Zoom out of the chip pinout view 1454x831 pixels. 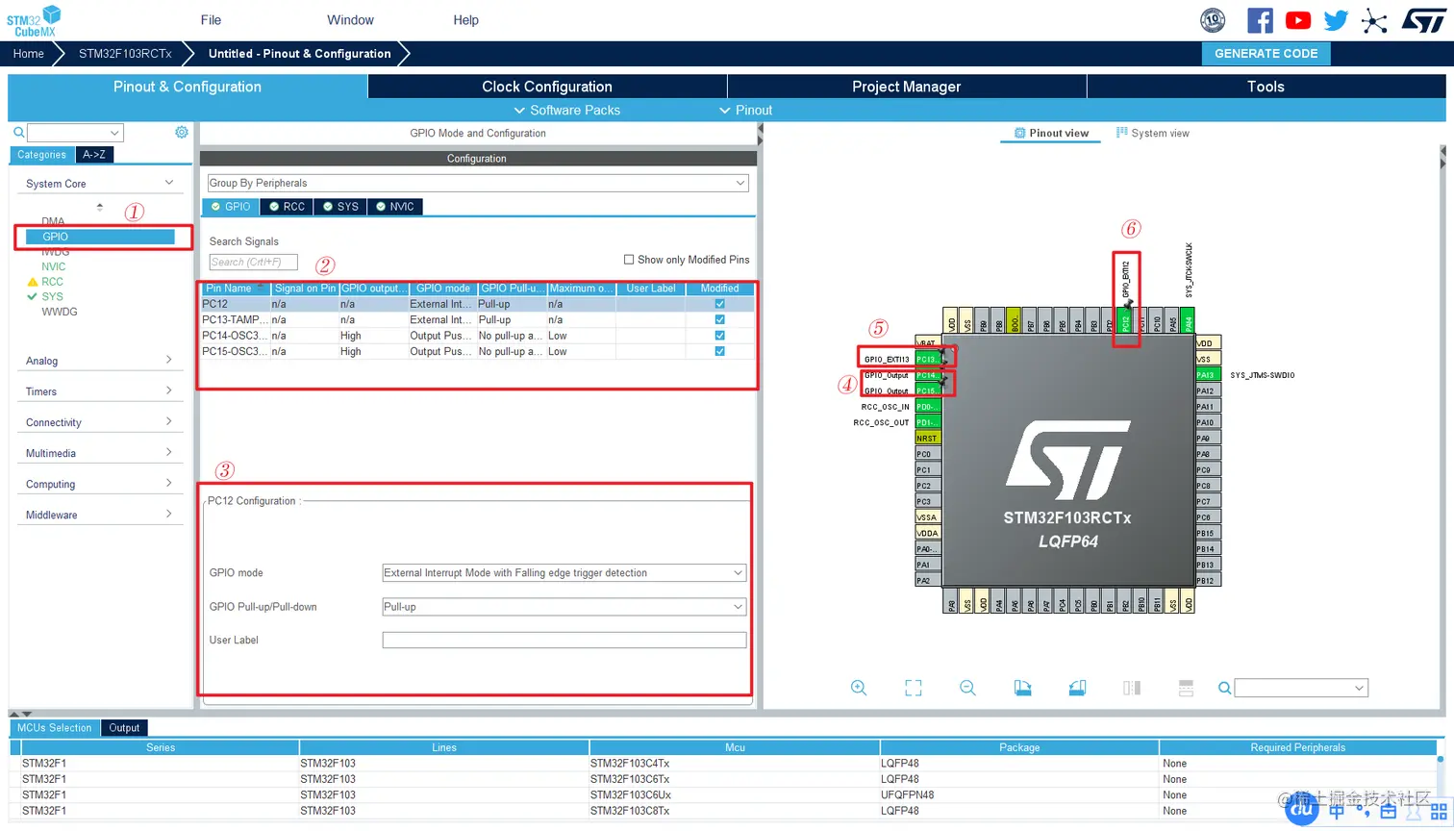[967, 688]
